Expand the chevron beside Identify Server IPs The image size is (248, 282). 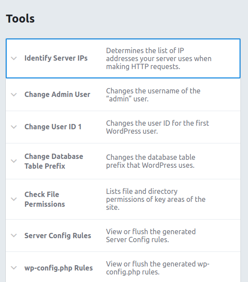(14, 58)
